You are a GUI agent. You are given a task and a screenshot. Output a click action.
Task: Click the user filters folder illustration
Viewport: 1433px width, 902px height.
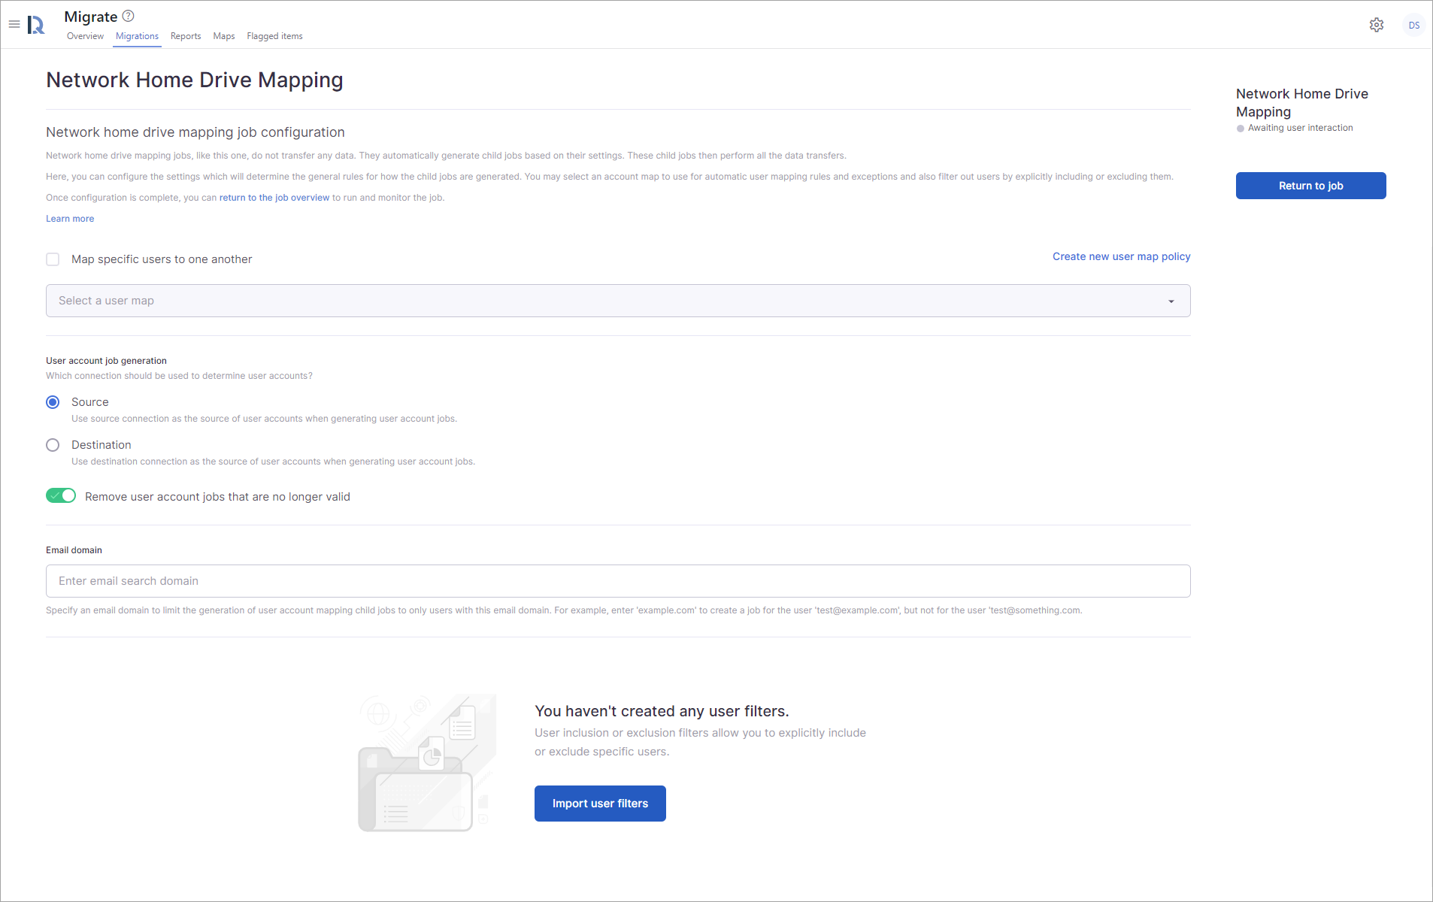(426, 763)
